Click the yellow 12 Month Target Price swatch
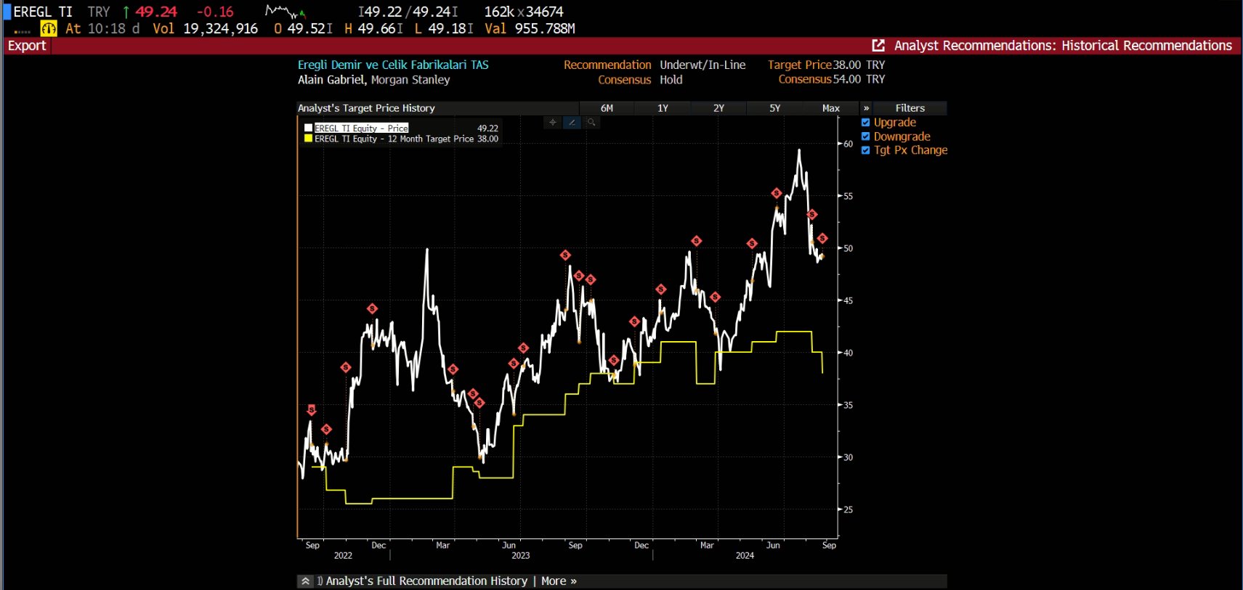Viewport: 1243px width, 590px height. point(308,139)
